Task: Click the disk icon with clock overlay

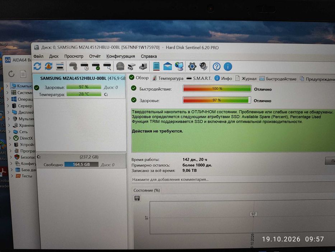Action: click(x=85, y=67)
